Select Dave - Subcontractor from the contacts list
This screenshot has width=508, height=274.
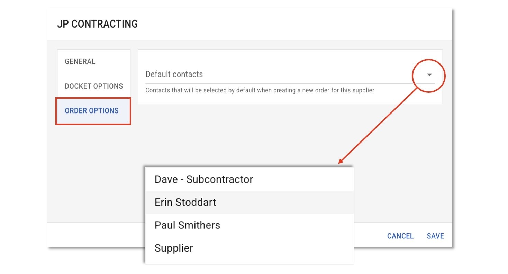[x=203, y=179]
